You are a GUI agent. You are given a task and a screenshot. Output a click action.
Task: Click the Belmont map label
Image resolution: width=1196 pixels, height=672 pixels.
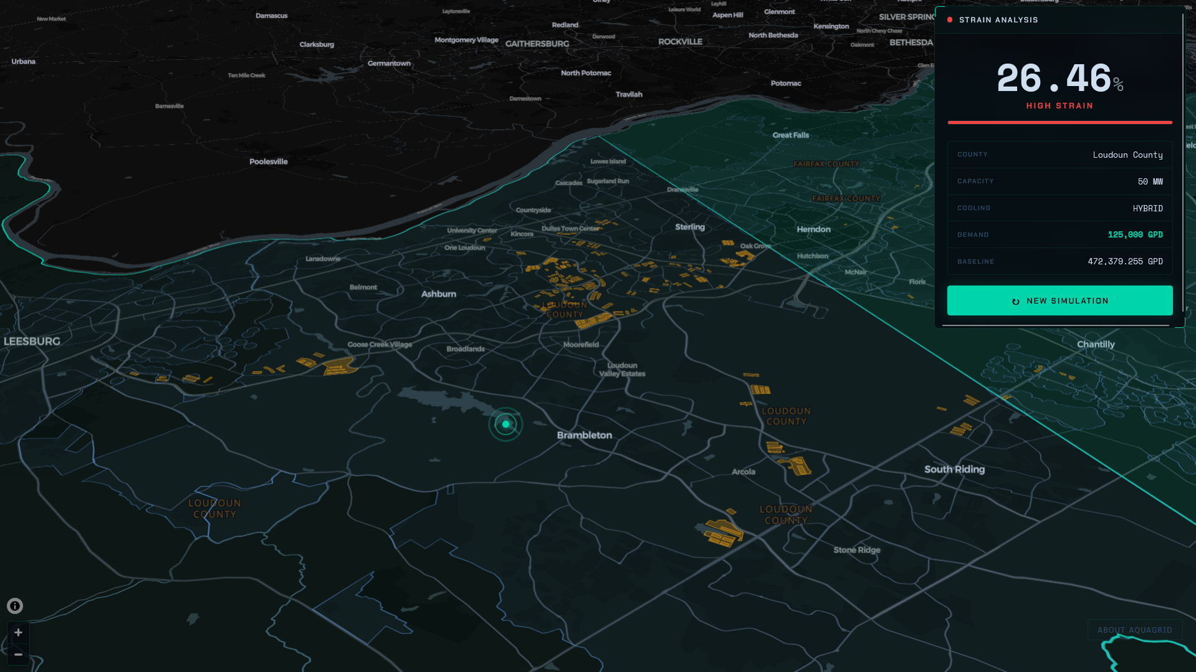(x=363, y=287)
